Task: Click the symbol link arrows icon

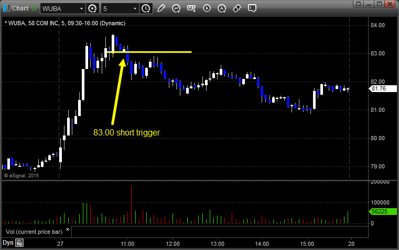Action: point(237,8)
